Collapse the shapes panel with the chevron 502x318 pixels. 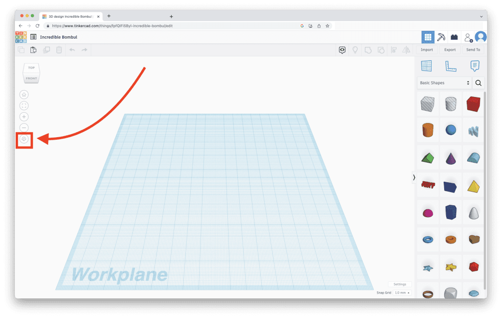pos(414,177)
